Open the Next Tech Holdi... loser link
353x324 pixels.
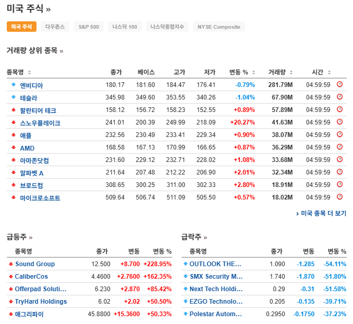[216, 289]
